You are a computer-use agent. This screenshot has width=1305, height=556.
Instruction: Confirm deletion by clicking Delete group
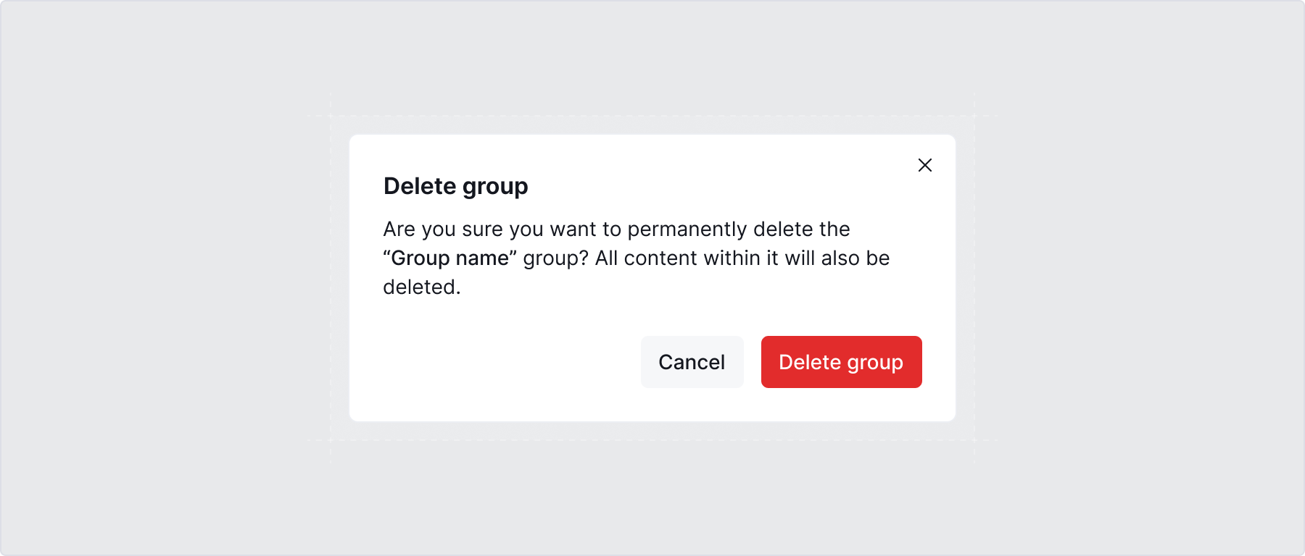click(841, 362)
